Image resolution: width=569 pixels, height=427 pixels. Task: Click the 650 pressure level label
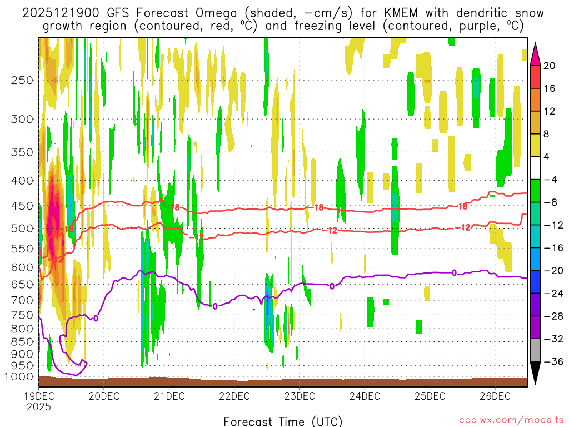(22, 284)
